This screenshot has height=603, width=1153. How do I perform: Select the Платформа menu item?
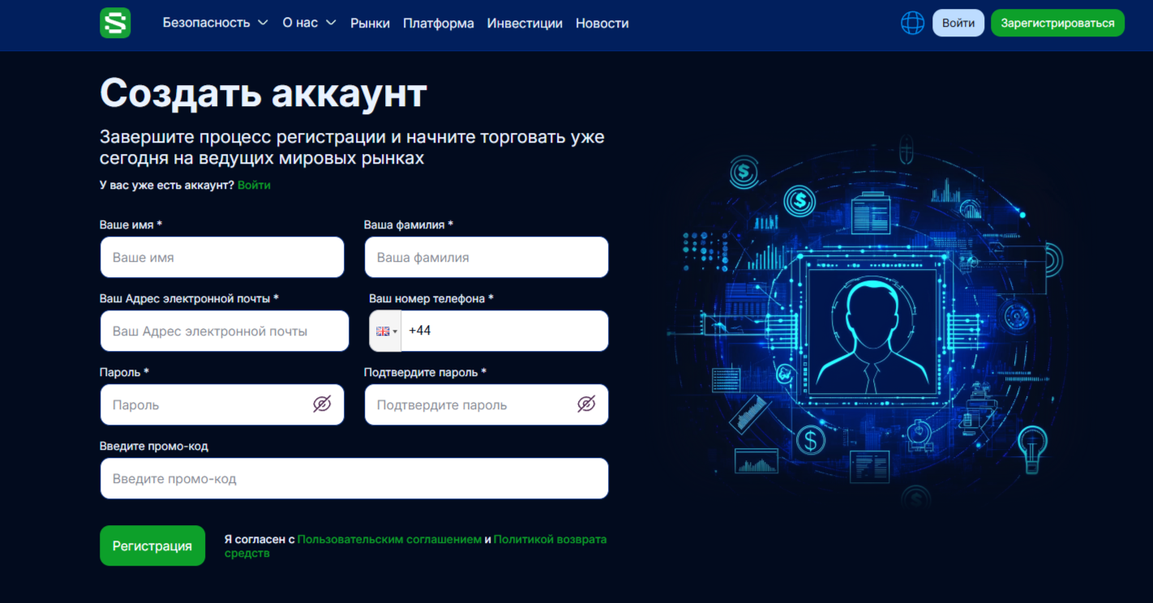439,23
